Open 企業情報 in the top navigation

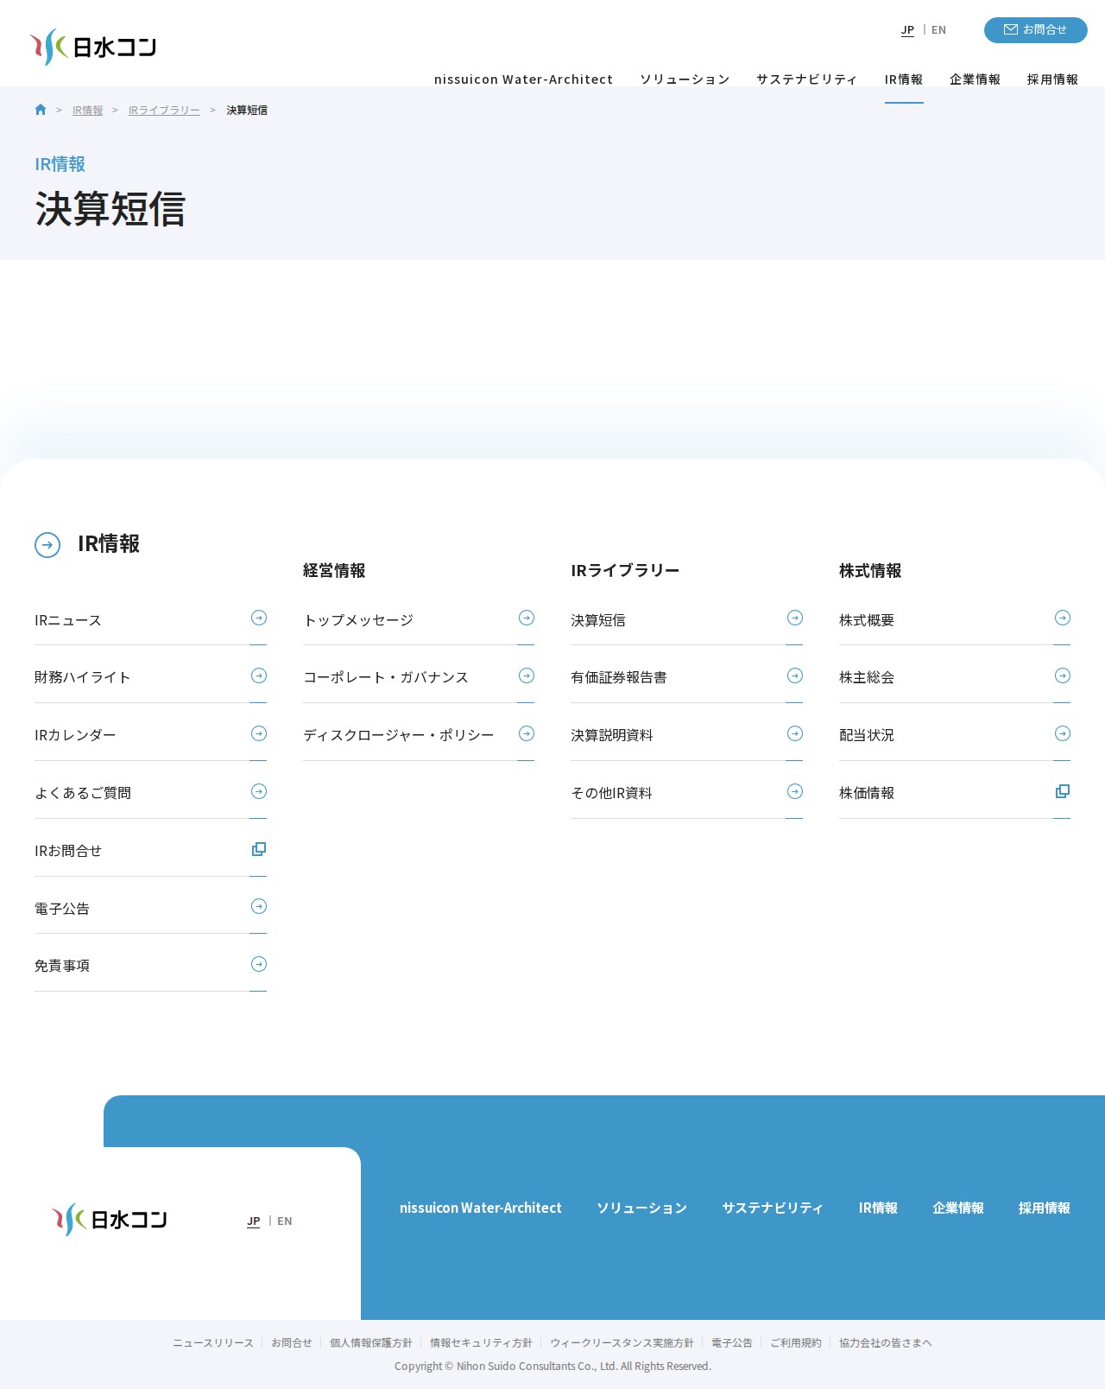976,79
